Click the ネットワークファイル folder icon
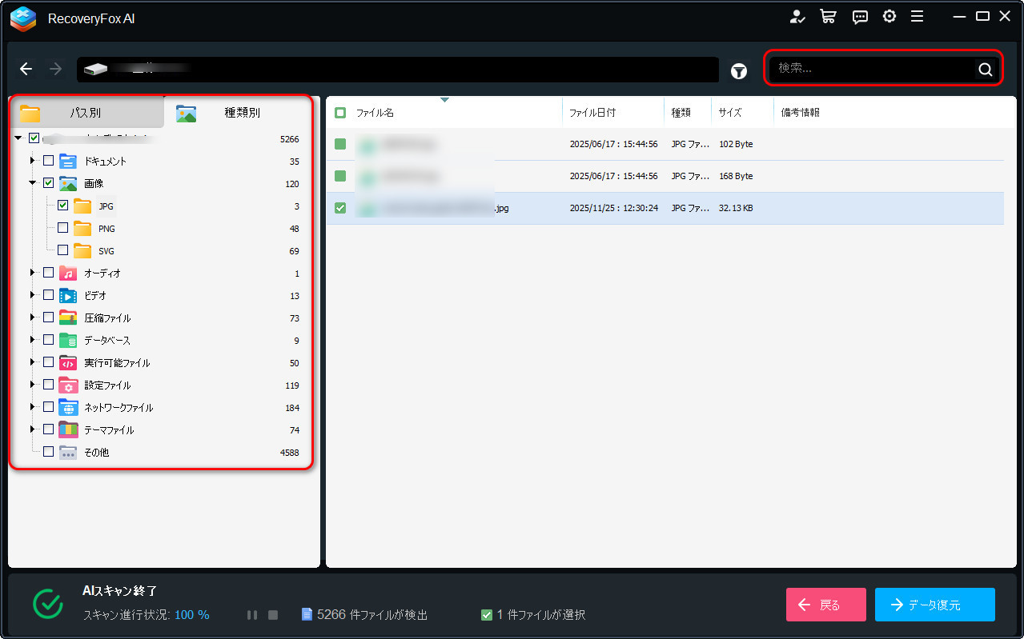 point(68,407)
